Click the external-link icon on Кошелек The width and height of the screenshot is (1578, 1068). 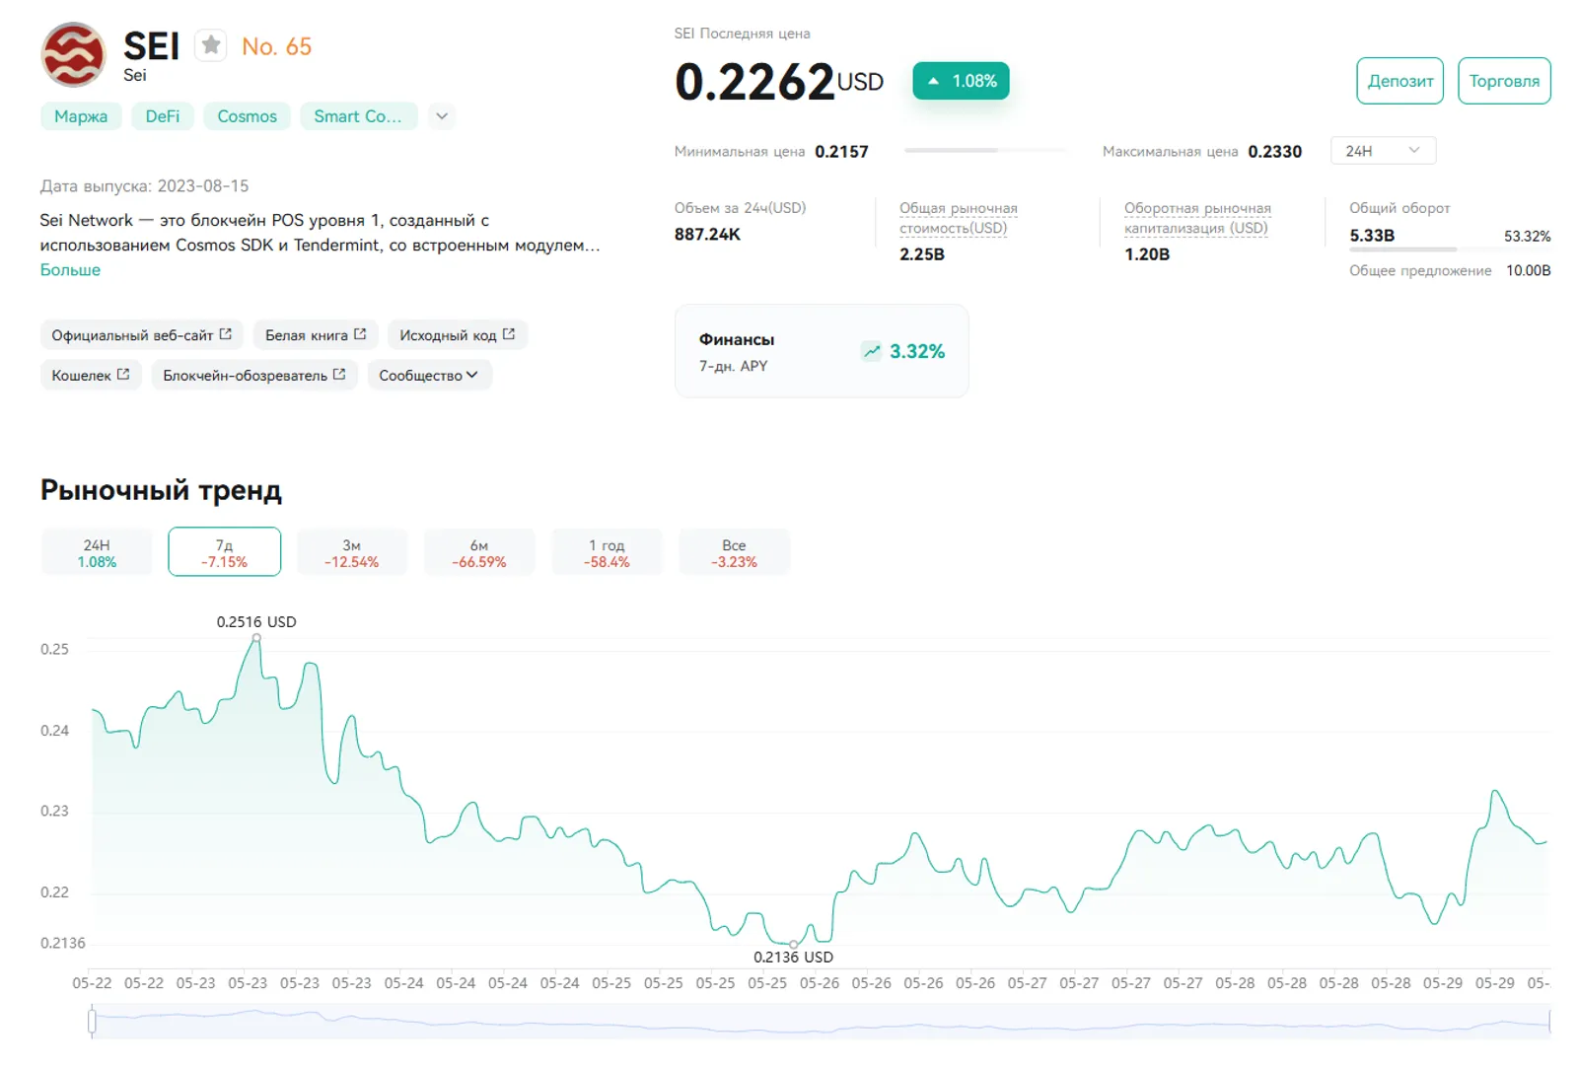(x=123, y=374)
